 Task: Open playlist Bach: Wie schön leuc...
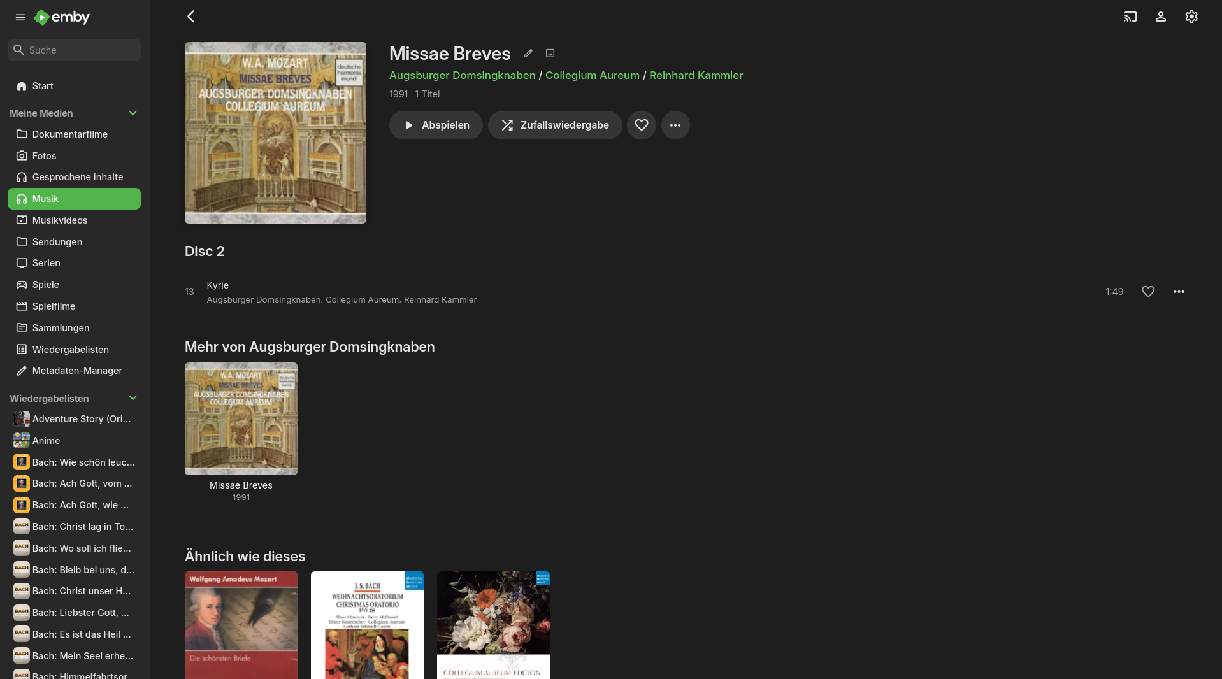pos(74,462)
